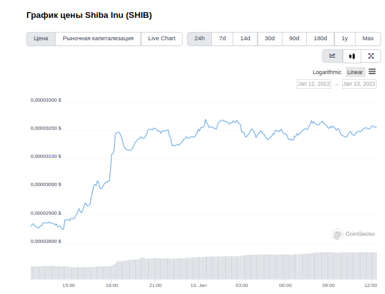Viewport: 385px width, 294px height.
Task: Enable Logarithmic scale
Action: tap(327, 72)
